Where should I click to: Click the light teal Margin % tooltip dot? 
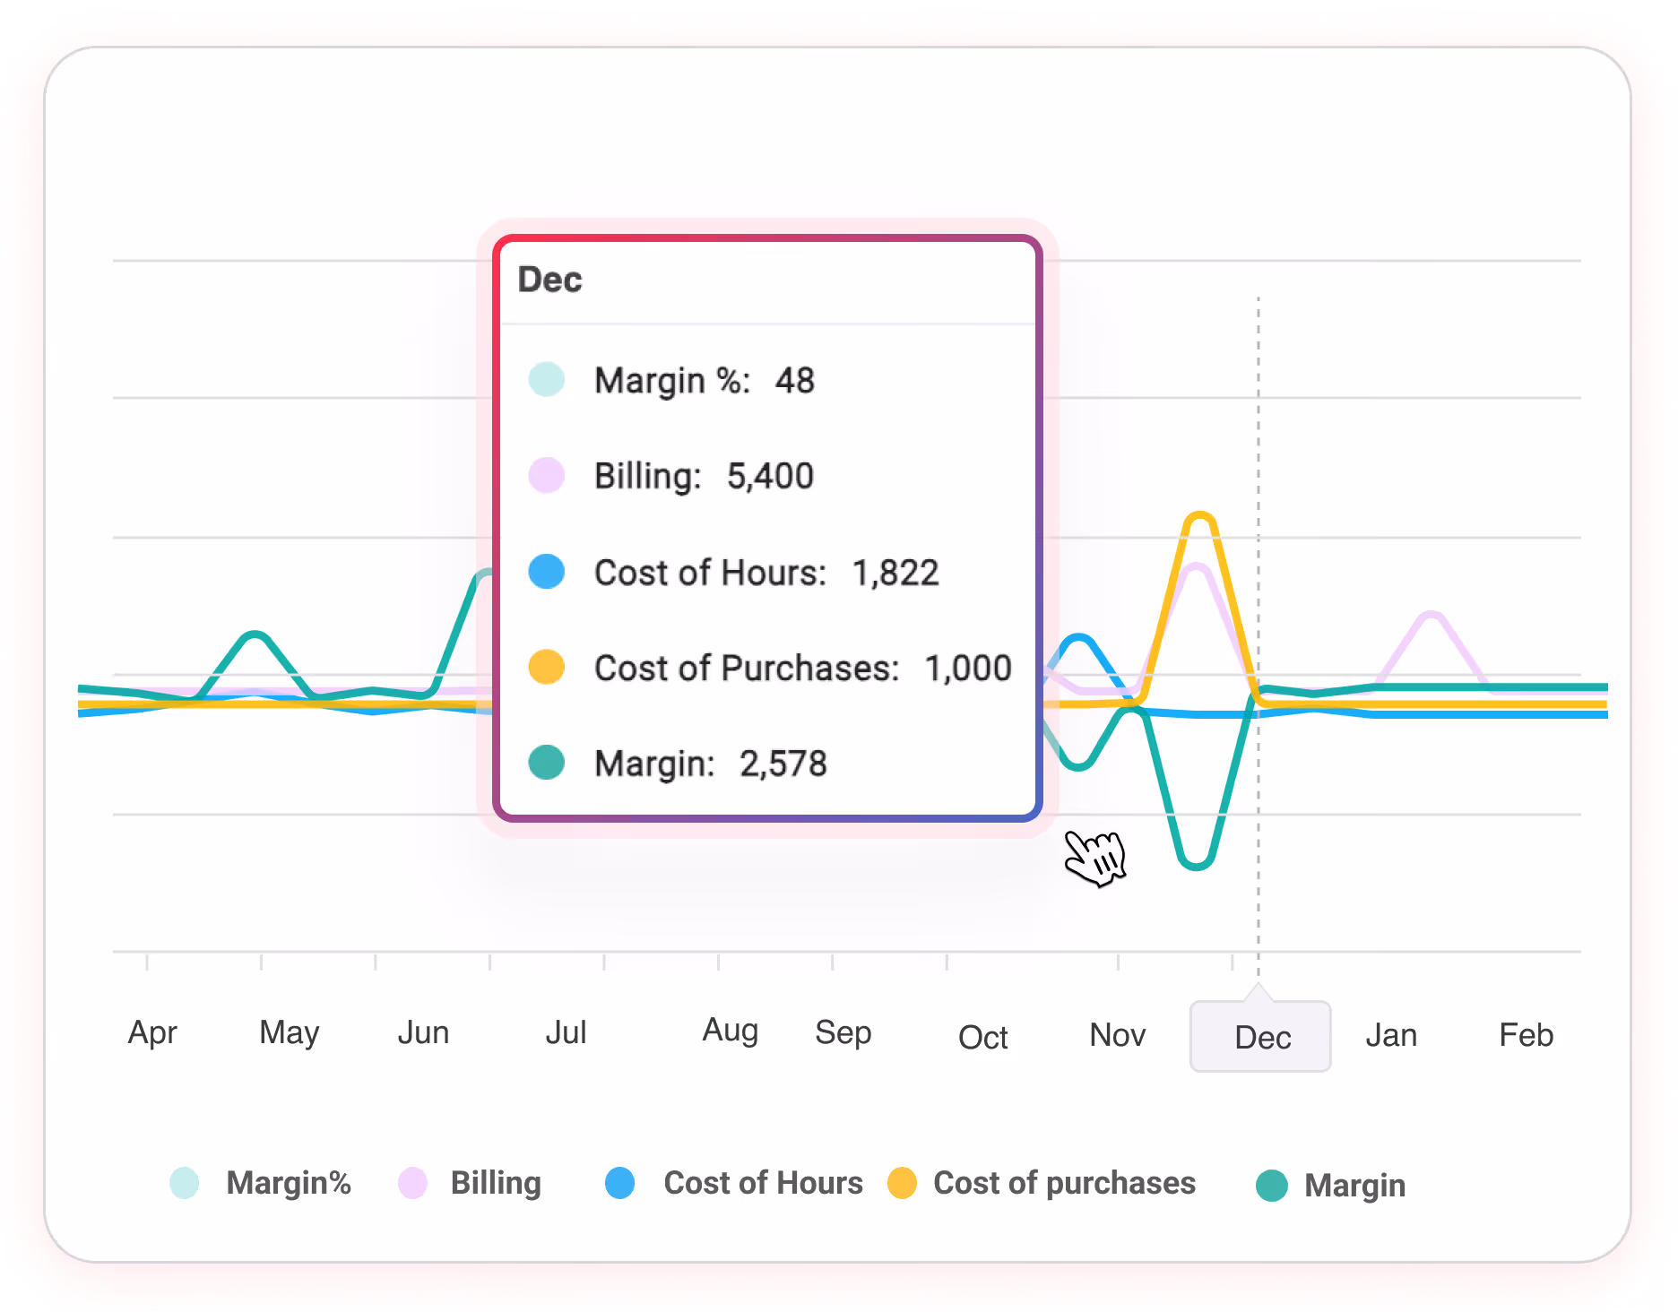[547, 379]
